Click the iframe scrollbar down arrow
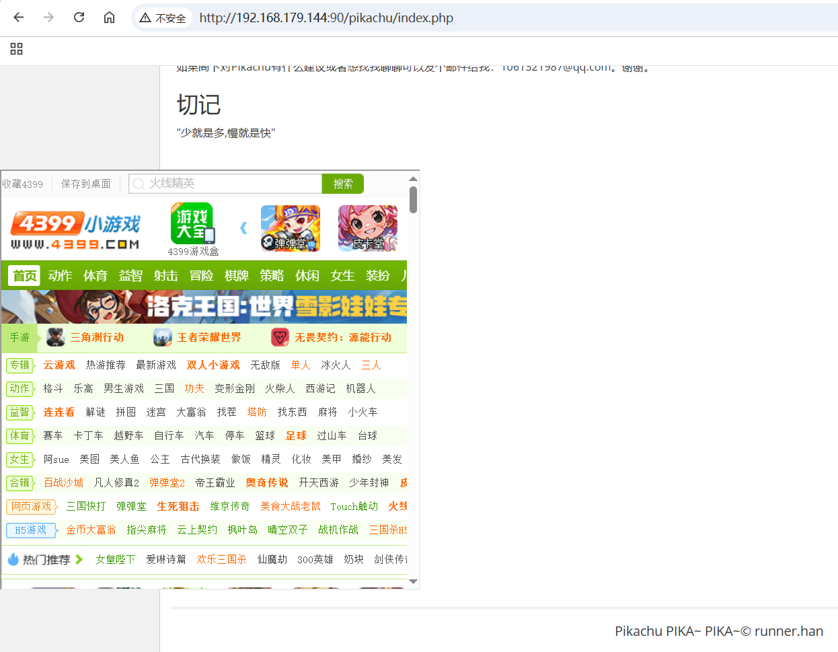 click(x=413, y=581)
